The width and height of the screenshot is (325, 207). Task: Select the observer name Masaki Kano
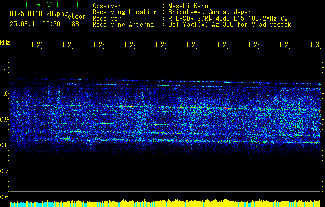(188, 6)
